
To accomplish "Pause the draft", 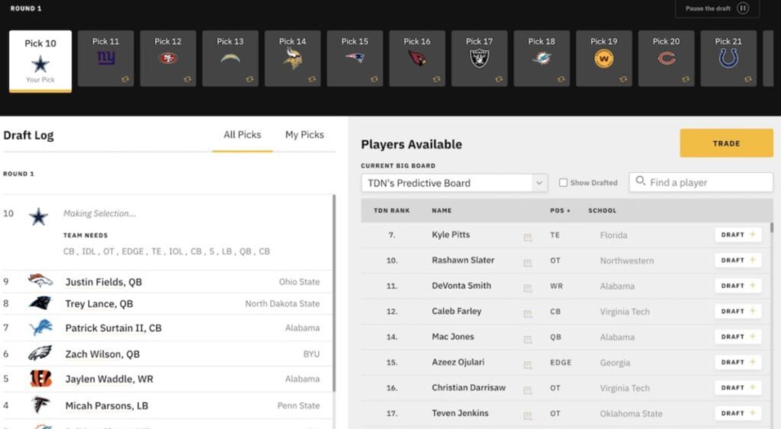I will click(x=717, y=8).
